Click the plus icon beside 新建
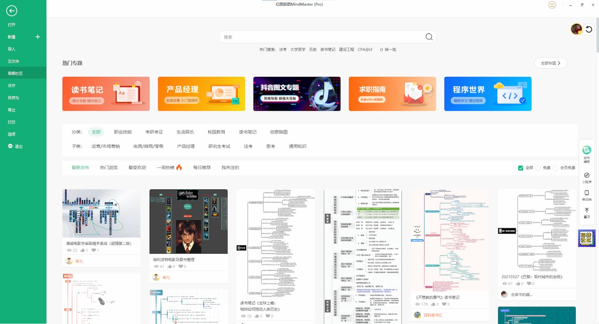This screenshot has height=324, width=599. (x=38, y=37)
